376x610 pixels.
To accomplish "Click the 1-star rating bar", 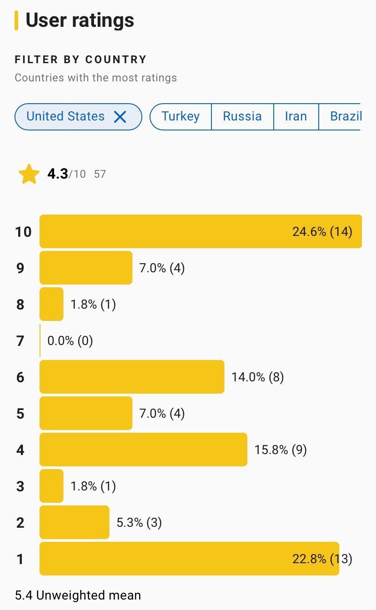I will click(x=189, y=559).
